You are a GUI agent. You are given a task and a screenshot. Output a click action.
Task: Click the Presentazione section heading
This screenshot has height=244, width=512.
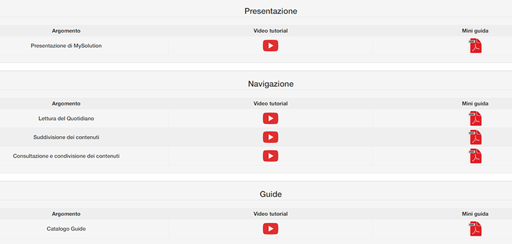coord(271,11)
